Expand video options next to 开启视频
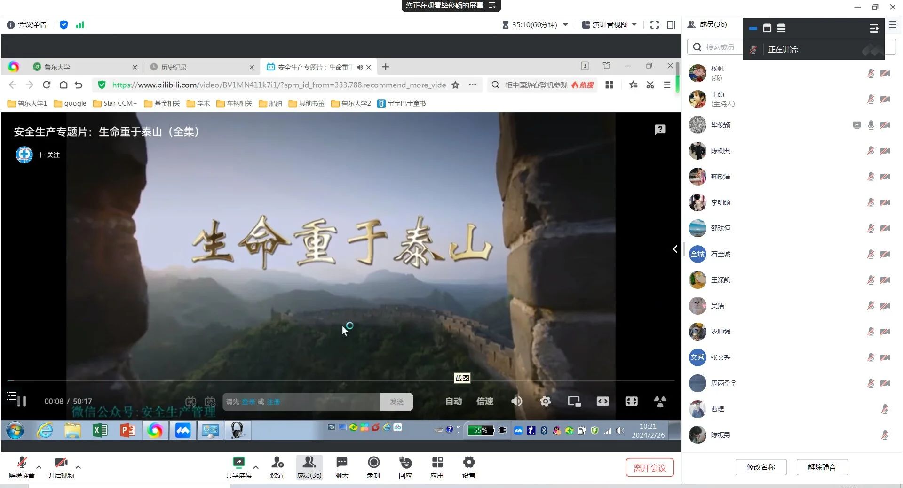This screenshot has width=903, height=488. 78,467
